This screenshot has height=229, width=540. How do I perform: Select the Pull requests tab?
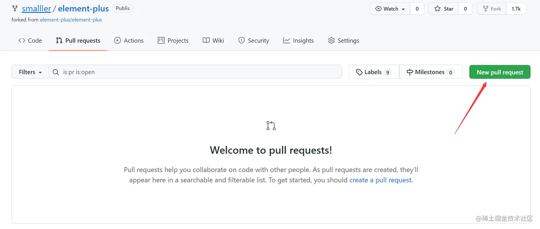(78, 41)
